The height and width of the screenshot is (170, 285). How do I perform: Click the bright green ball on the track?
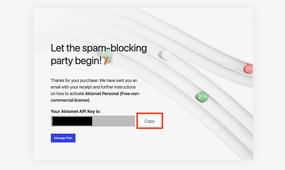pyautogui.click(x=203, y=97)
